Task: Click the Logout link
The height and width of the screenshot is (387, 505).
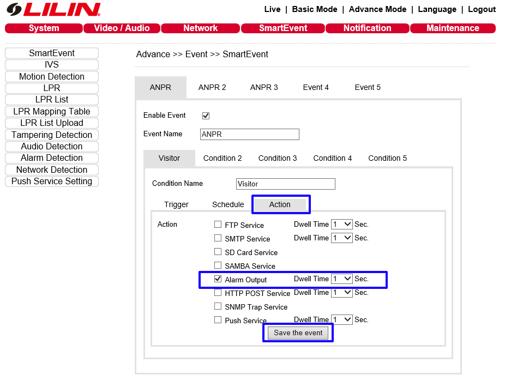Action: [x=482, y=9]
